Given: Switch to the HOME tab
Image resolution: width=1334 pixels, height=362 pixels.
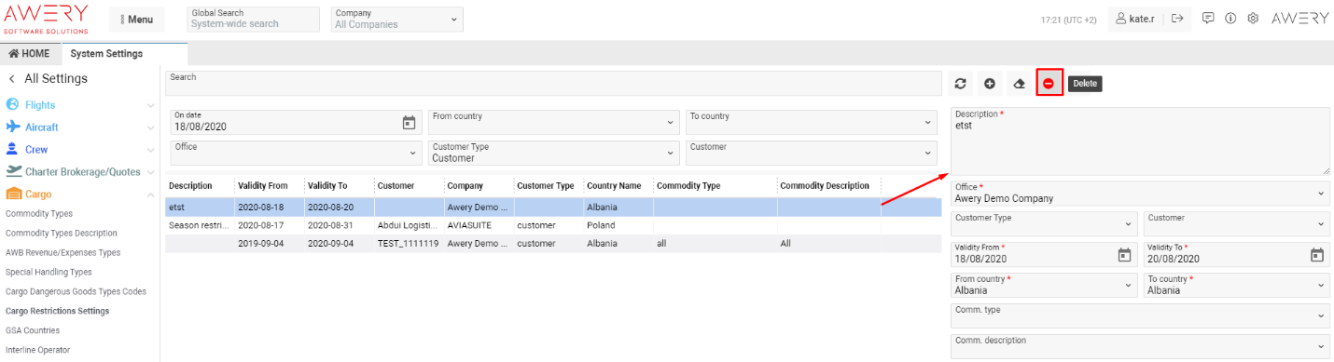Looking at the screenshot, I should tap(29, 53).
